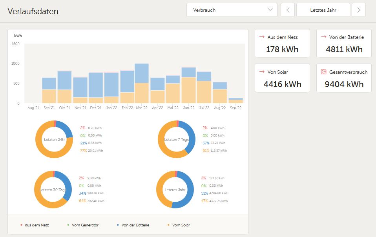
Task: Open the 4811 kWh Von der Batterie card
Action: [344, 44]
